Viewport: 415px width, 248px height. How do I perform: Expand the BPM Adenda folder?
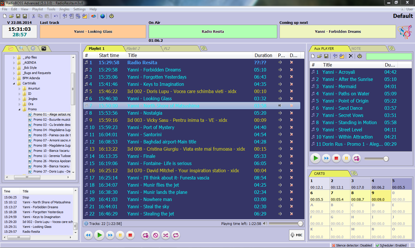coord(14,78)
